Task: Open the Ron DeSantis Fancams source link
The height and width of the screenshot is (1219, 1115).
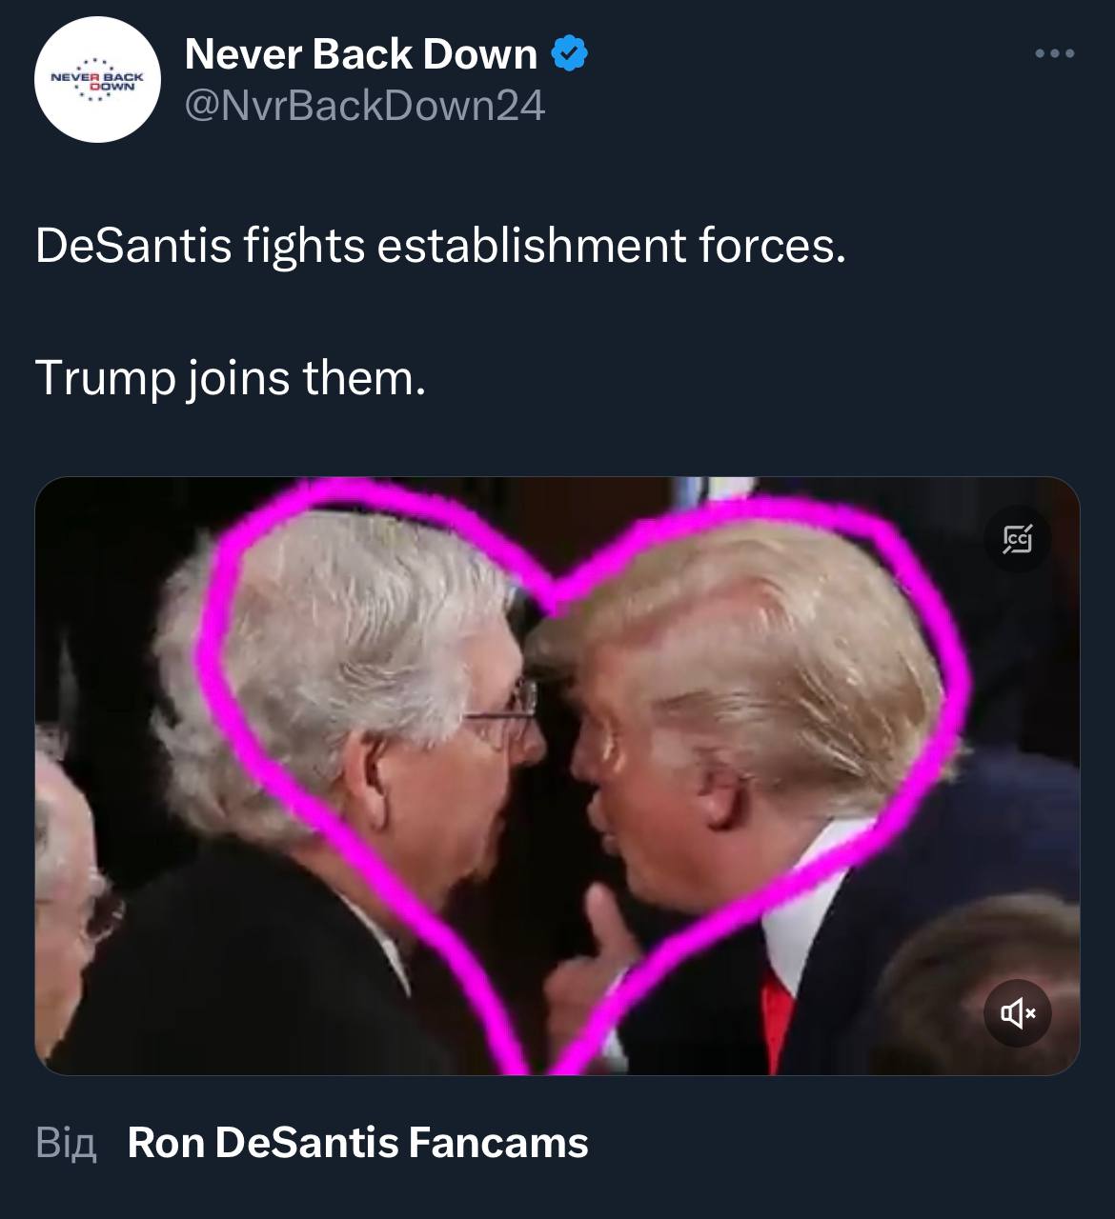Action: point(358,1143)
